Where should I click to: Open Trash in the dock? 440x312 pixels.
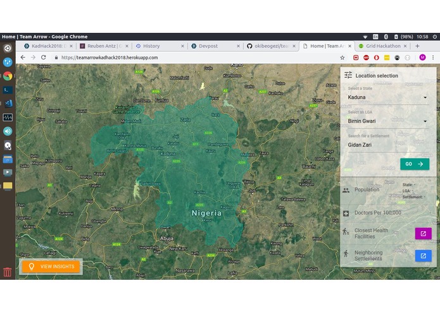pos(8,272)
